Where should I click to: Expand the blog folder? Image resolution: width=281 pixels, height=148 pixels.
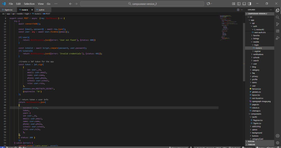point(260,67)
